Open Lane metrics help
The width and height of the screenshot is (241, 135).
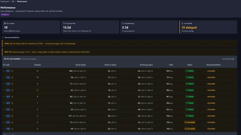point(228,59)
